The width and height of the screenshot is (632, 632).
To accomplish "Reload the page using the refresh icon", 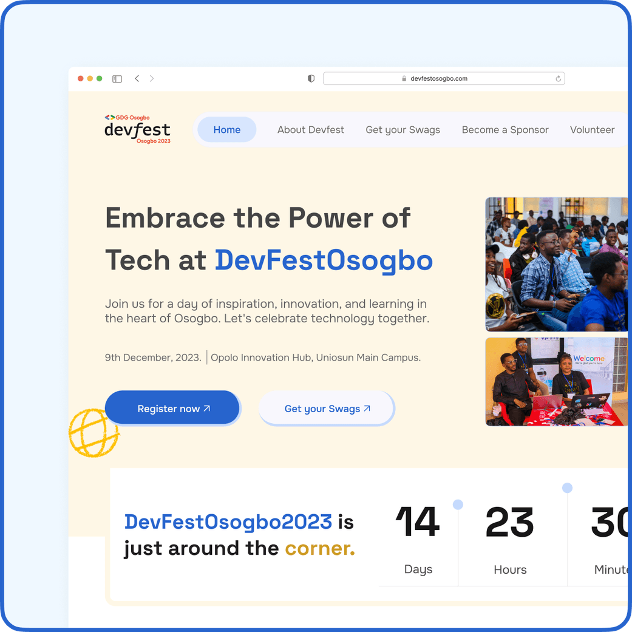I will [x=559, y=78].
